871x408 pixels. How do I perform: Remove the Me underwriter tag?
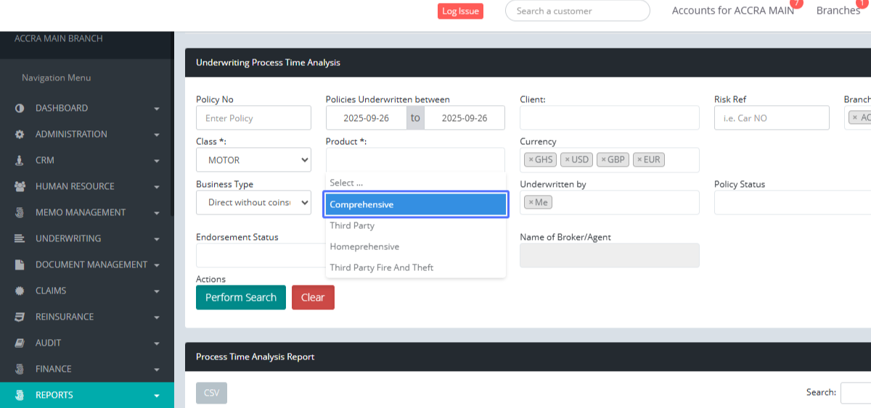(x=531, y=202)
